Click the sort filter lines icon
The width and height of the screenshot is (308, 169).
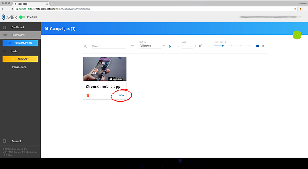point(132,46)
